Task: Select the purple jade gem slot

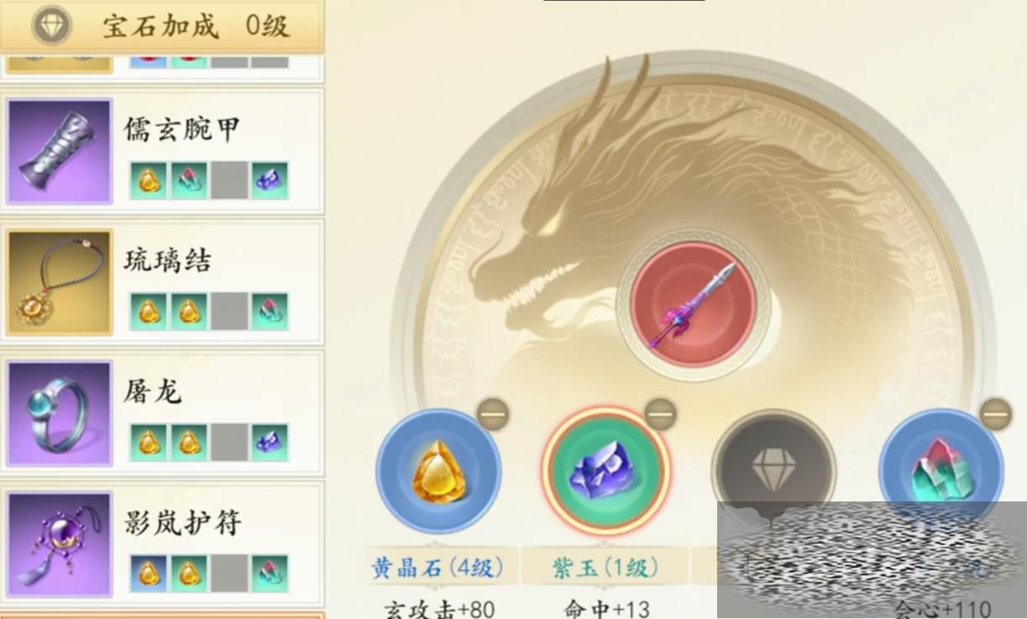Action: [x=605, y=471]
